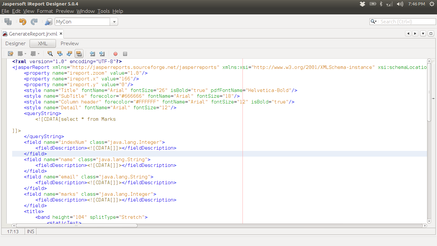
Task: Open the View menu
Action: click(29, 11)
